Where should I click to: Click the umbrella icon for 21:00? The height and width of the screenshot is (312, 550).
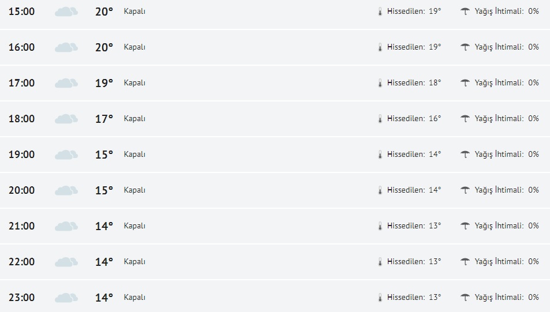click(x=465, y=225)
